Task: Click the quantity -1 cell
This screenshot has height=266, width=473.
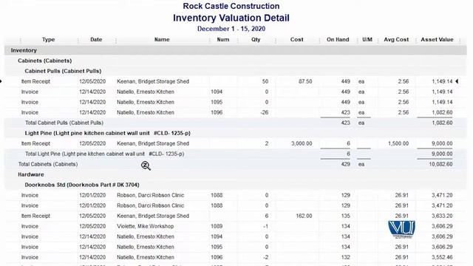Action: pos(265,226)
